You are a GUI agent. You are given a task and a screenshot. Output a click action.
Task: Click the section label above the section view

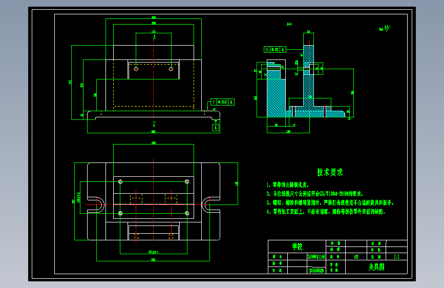pyautogui.click(x=289, y=24)
